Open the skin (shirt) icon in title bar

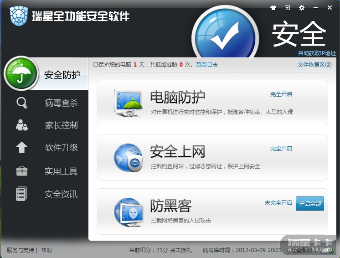pyautogui.click(x=273, y=8)
